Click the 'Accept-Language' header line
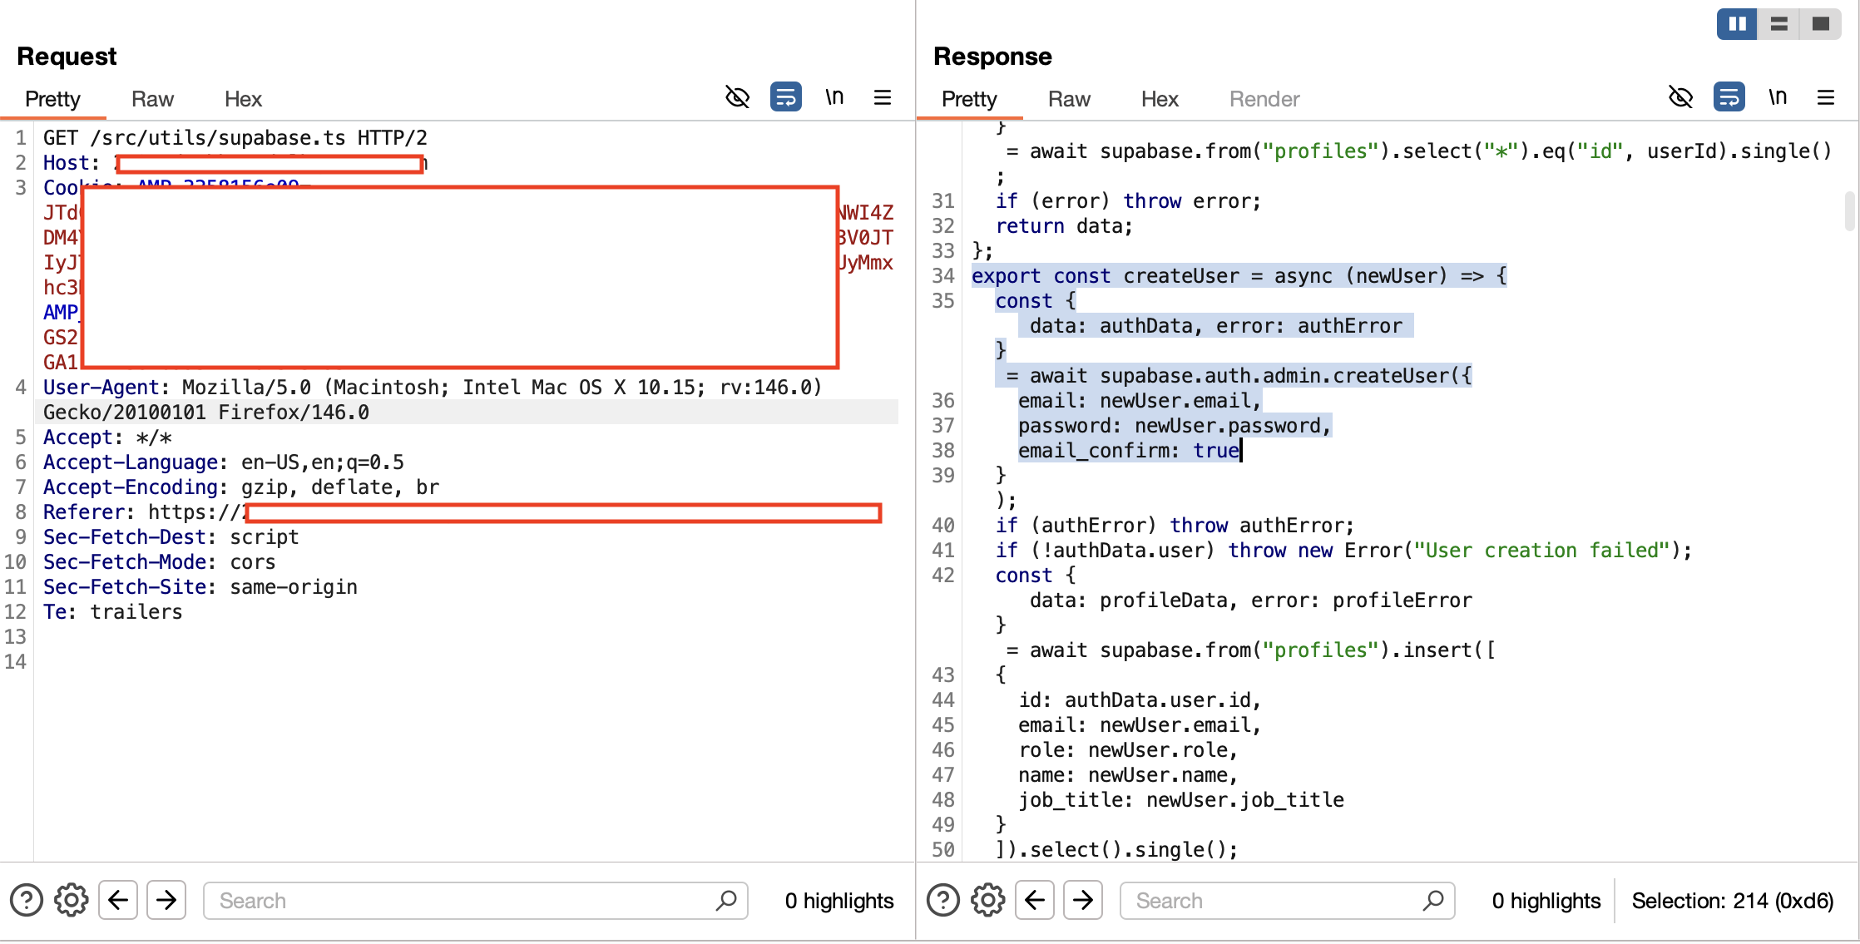 tap(224, 462)
